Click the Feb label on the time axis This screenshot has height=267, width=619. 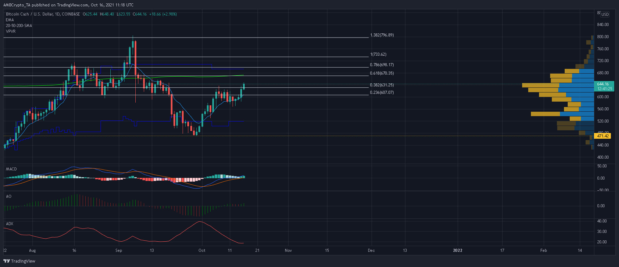point(543,250)
